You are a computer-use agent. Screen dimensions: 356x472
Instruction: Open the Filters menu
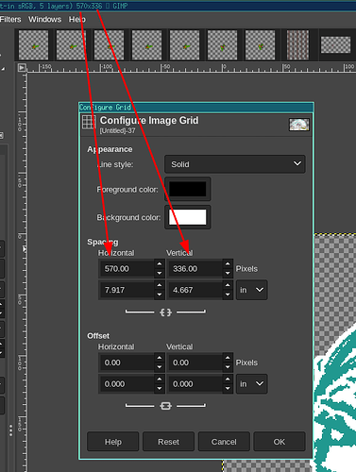point(10,20)
